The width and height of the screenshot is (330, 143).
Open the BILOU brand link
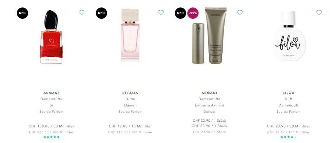point(288,93)
